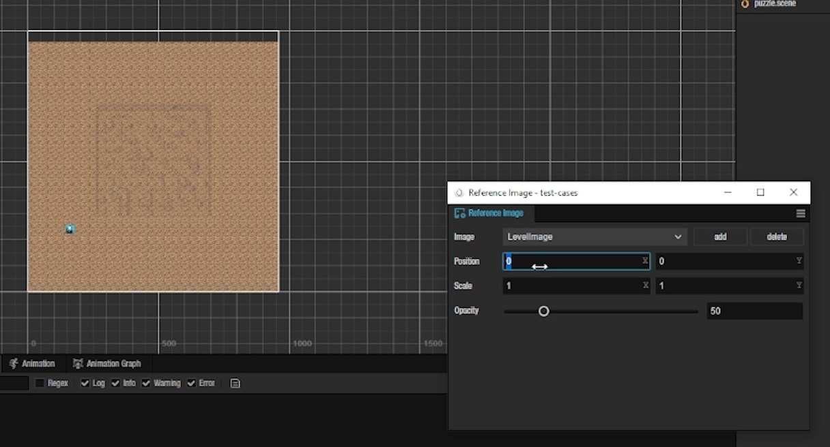Select the small character sprite in the scene
Image resolution: width=830 pixels, height=447 pixels.
[70, 229]
